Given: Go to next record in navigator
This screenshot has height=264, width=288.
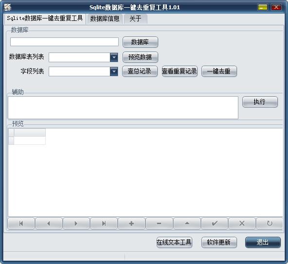Looking at the screenshot, I should click(76, 223).
